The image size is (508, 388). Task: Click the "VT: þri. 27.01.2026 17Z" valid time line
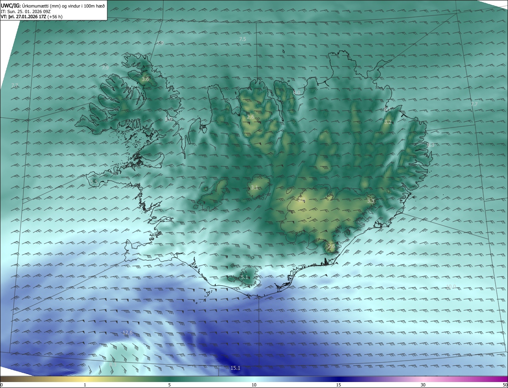pos(23,17)
